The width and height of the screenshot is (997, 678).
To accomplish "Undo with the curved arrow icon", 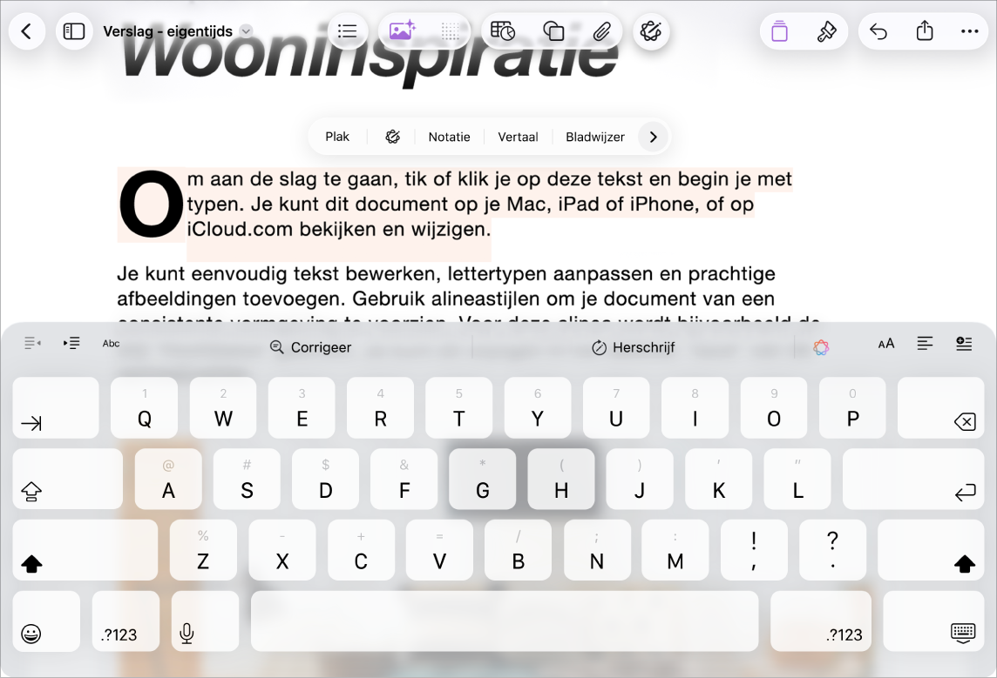I will coord(878,31).
